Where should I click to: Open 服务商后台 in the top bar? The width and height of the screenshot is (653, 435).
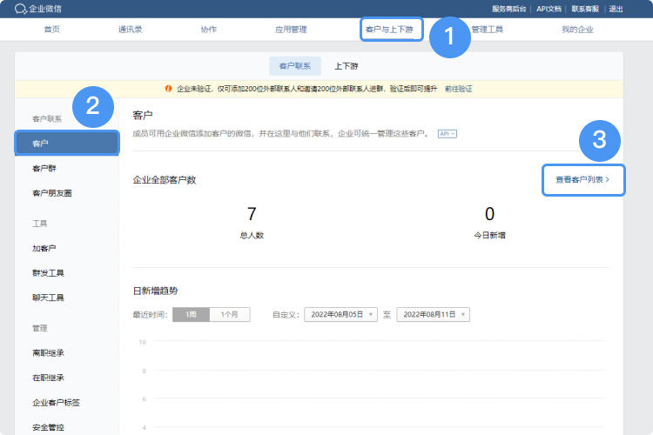coord(508,9)
